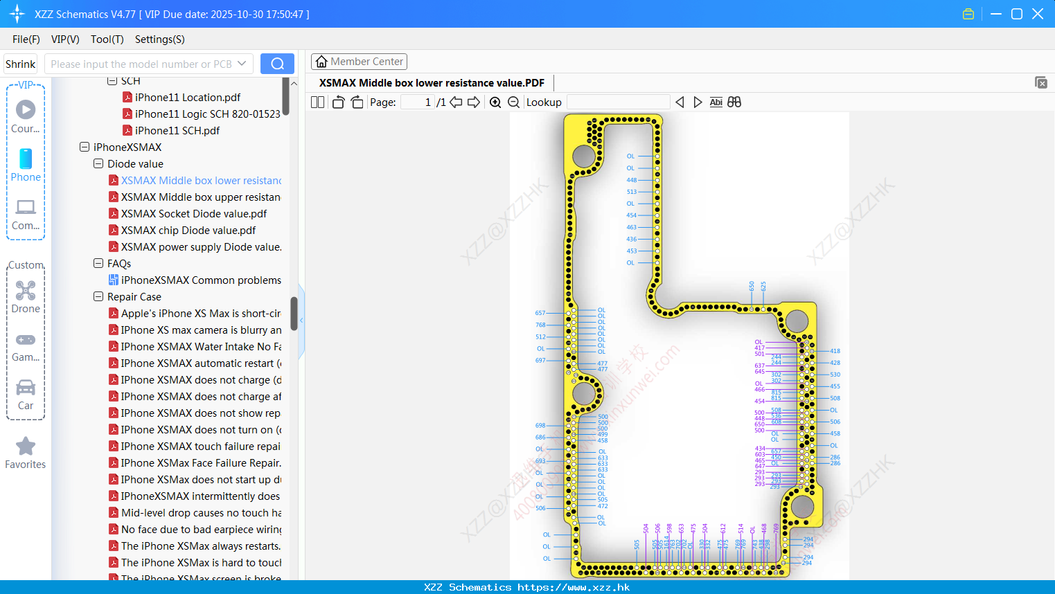This screenshot has width=1055, height=594.
Task: Open the model number dropdown arrow
Action: [242, 64]
